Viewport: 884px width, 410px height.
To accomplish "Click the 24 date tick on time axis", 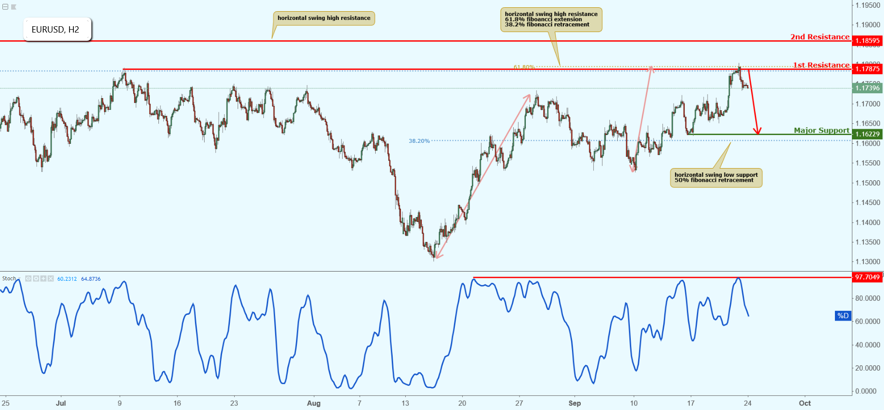I will coord(747,403).
